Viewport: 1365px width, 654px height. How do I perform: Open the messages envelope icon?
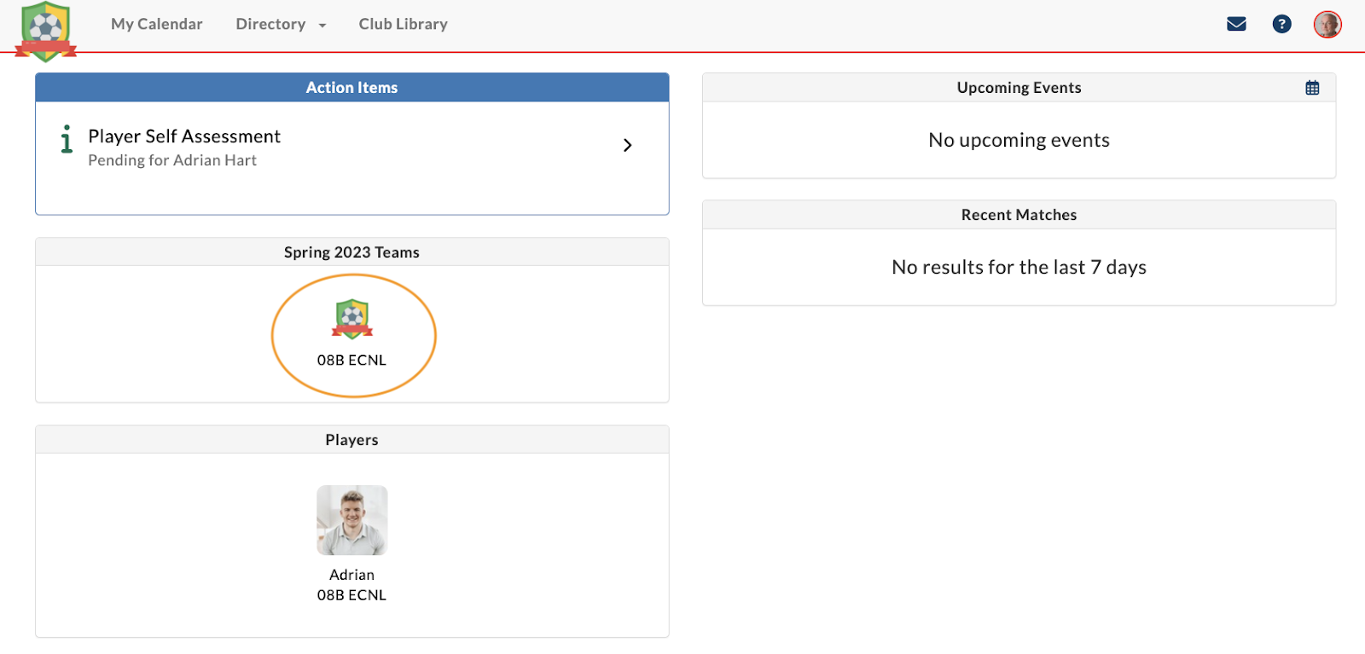point(1236,24)
